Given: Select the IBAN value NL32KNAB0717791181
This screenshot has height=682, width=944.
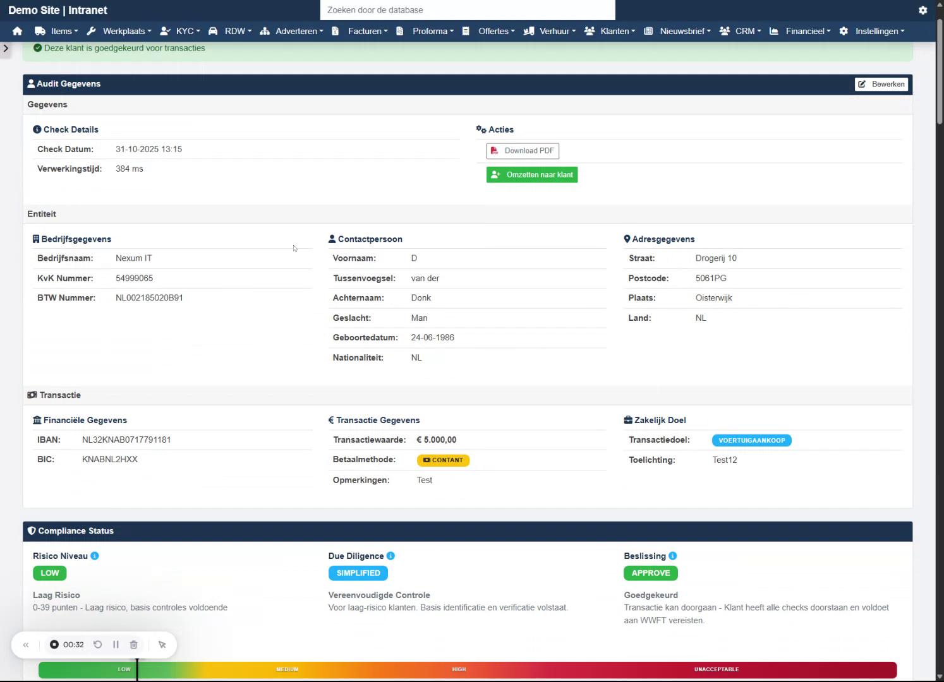Looking at the screenshot, I should point(126,440).
